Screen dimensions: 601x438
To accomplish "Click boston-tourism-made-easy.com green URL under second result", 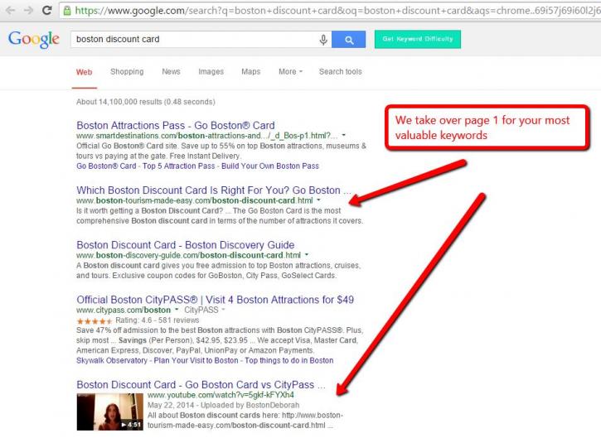I will pos(195,200).
